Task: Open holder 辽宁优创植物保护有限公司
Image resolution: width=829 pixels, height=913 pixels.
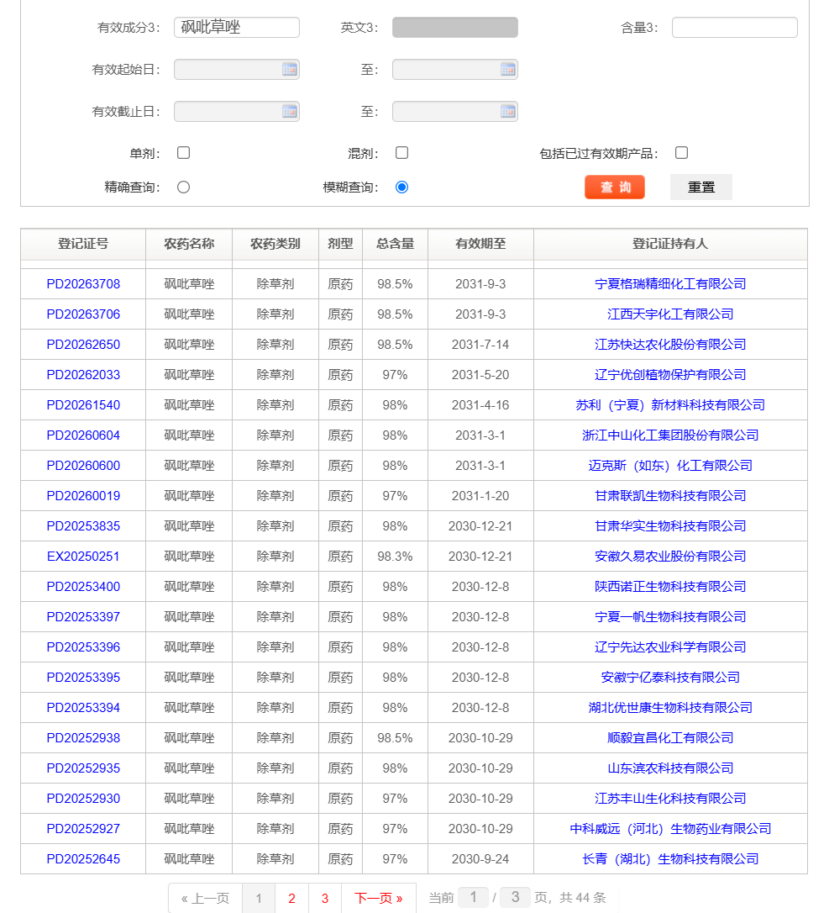Action: pyautogui.click(x=670, y=375)
